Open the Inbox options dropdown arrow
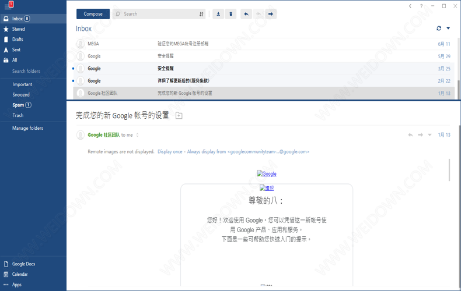Viewport: 461px width, 291px height. [448, 28]
